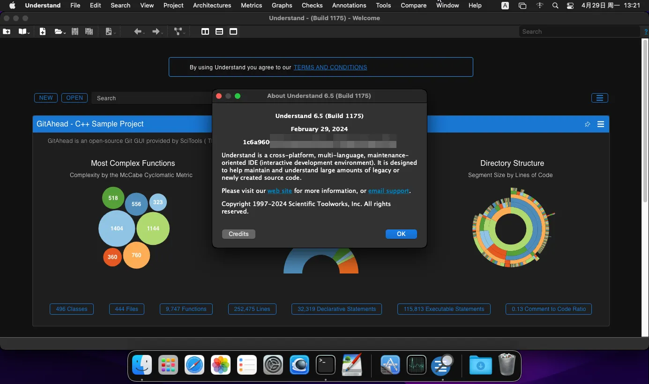Click the 0.13 Comment to Code Ratio button
Screen dimensions: 649x384
click(549, 309)
